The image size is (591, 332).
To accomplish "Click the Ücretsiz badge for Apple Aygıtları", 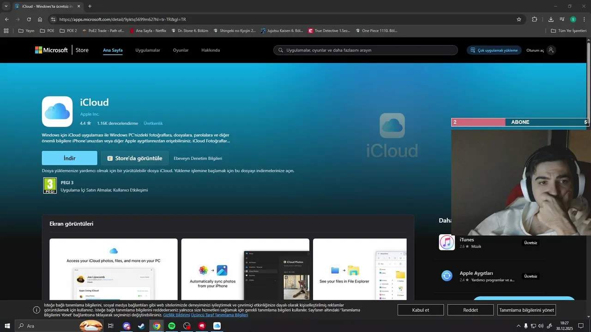I will pos(531,276).
